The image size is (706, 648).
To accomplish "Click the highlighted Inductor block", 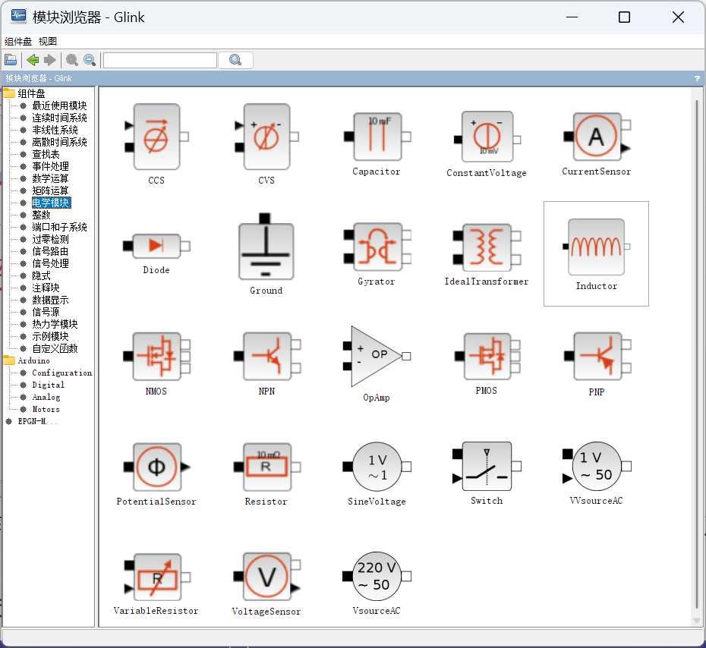I will (596, 246).
